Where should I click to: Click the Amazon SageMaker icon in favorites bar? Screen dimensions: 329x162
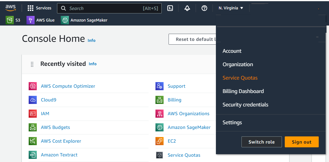coord(64,20)
